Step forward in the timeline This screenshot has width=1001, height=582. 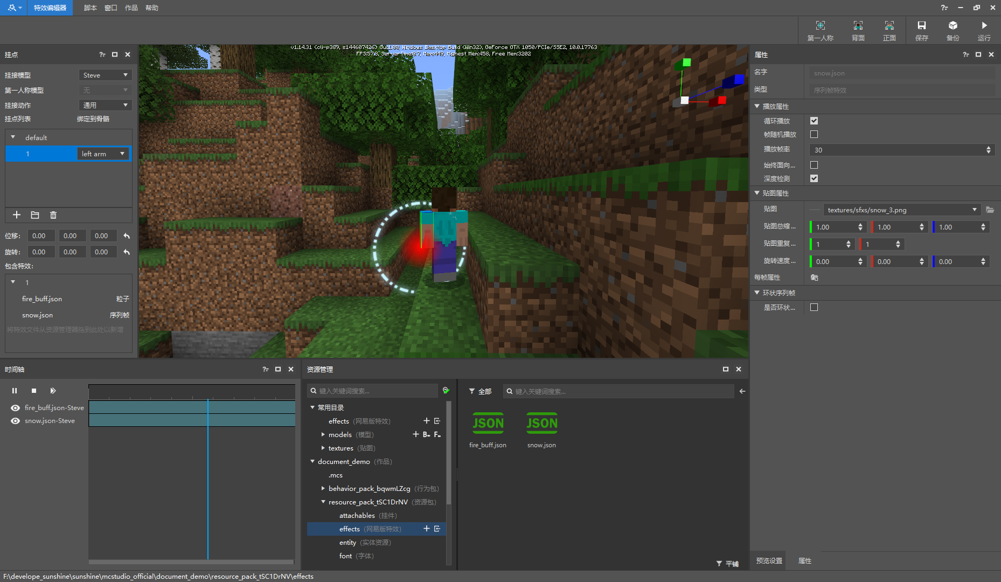coord(53,391)
